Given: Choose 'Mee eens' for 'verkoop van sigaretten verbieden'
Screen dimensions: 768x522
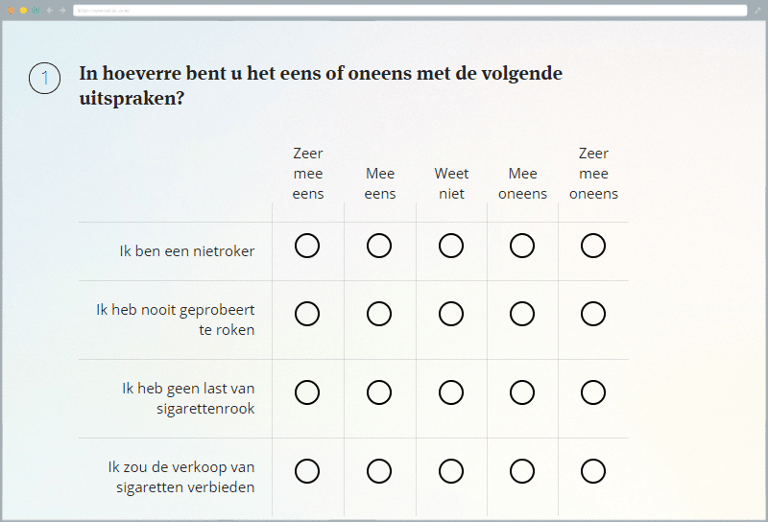Looking at the screenshot, I should pos(379,471).
